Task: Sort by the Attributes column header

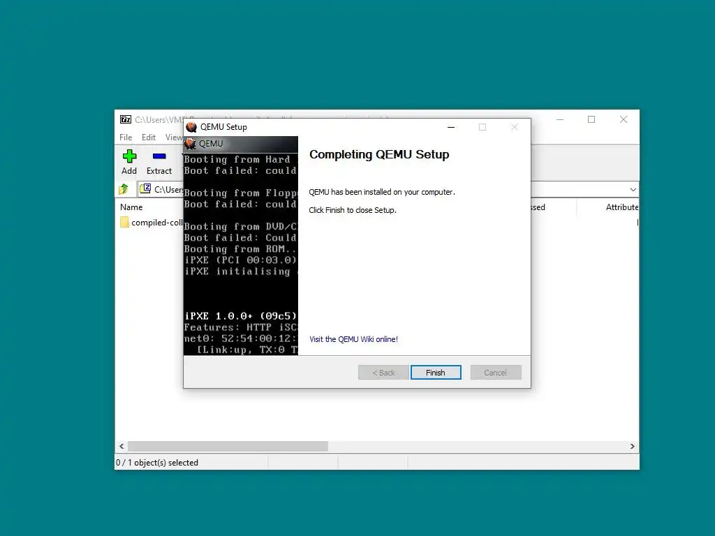Action: tap(622, 207)
